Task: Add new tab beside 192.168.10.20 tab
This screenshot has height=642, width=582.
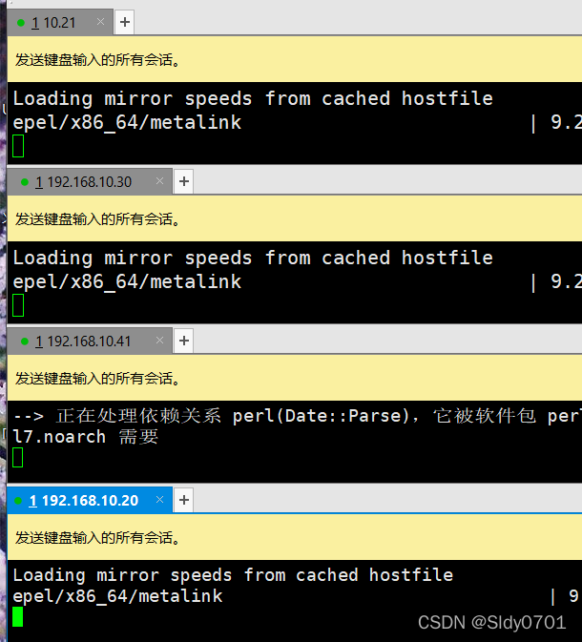Action: point(184,500)
